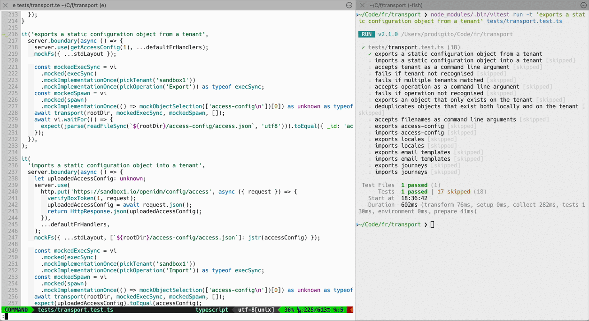This screenshot has height=321, width=589.
Task: Click 'imports a static configuration object into a tenant' in the editor
Action: 116,165
